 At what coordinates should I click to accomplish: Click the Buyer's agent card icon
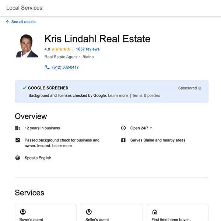coord(23,212)
